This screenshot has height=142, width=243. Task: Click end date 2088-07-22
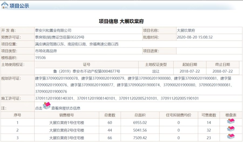click(x=222, y=71)
